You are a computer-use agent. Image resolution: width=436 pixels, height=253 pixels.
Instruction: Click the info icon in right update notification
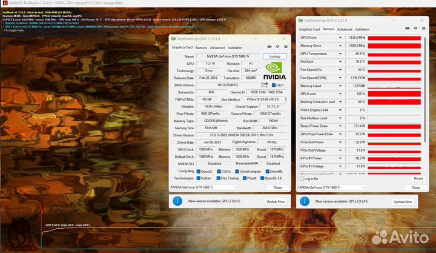point(305,201)
